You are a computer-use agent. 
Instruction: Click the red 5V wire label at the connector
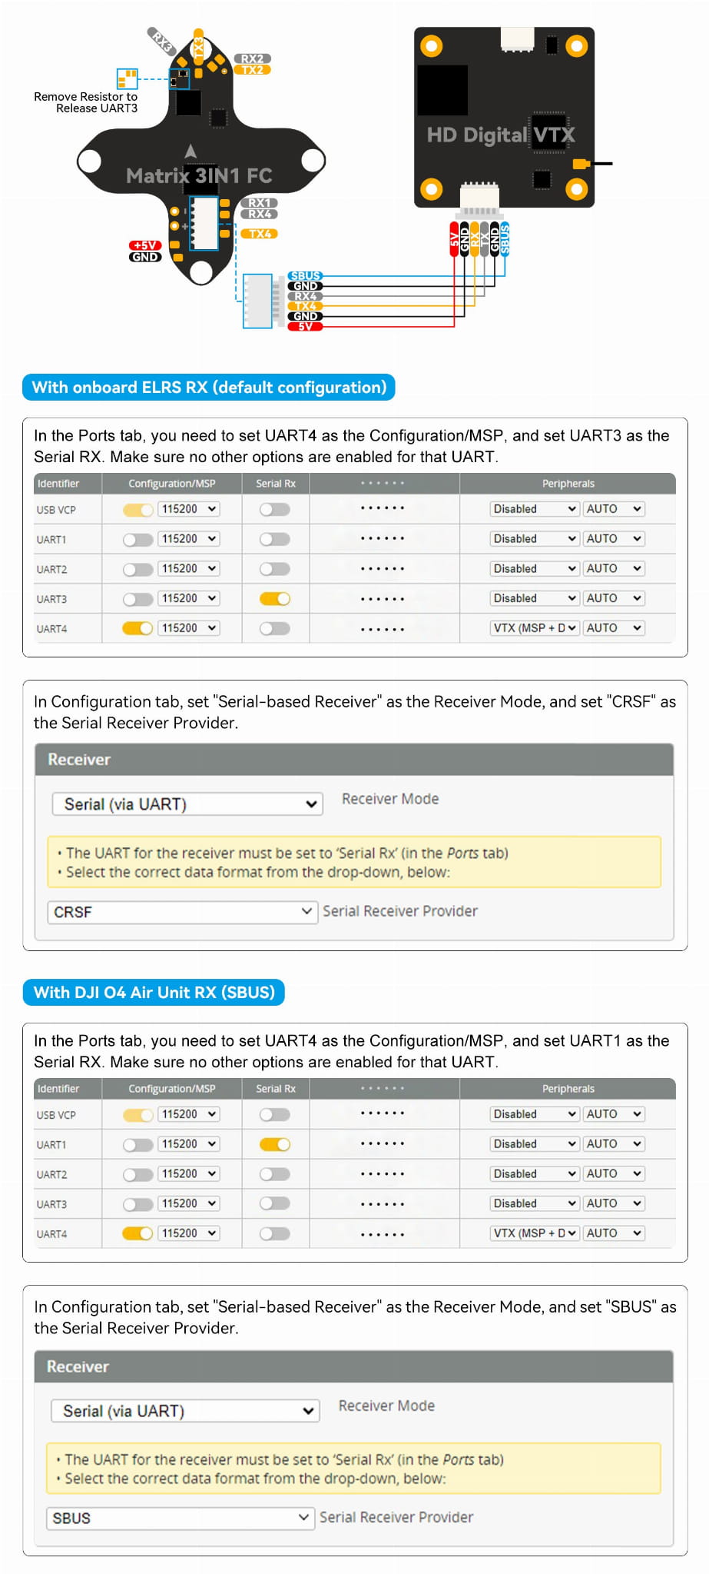point(305,327)
